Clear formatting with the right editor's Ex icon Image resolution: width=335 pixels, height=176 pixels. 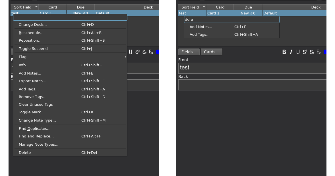[319, 52]
